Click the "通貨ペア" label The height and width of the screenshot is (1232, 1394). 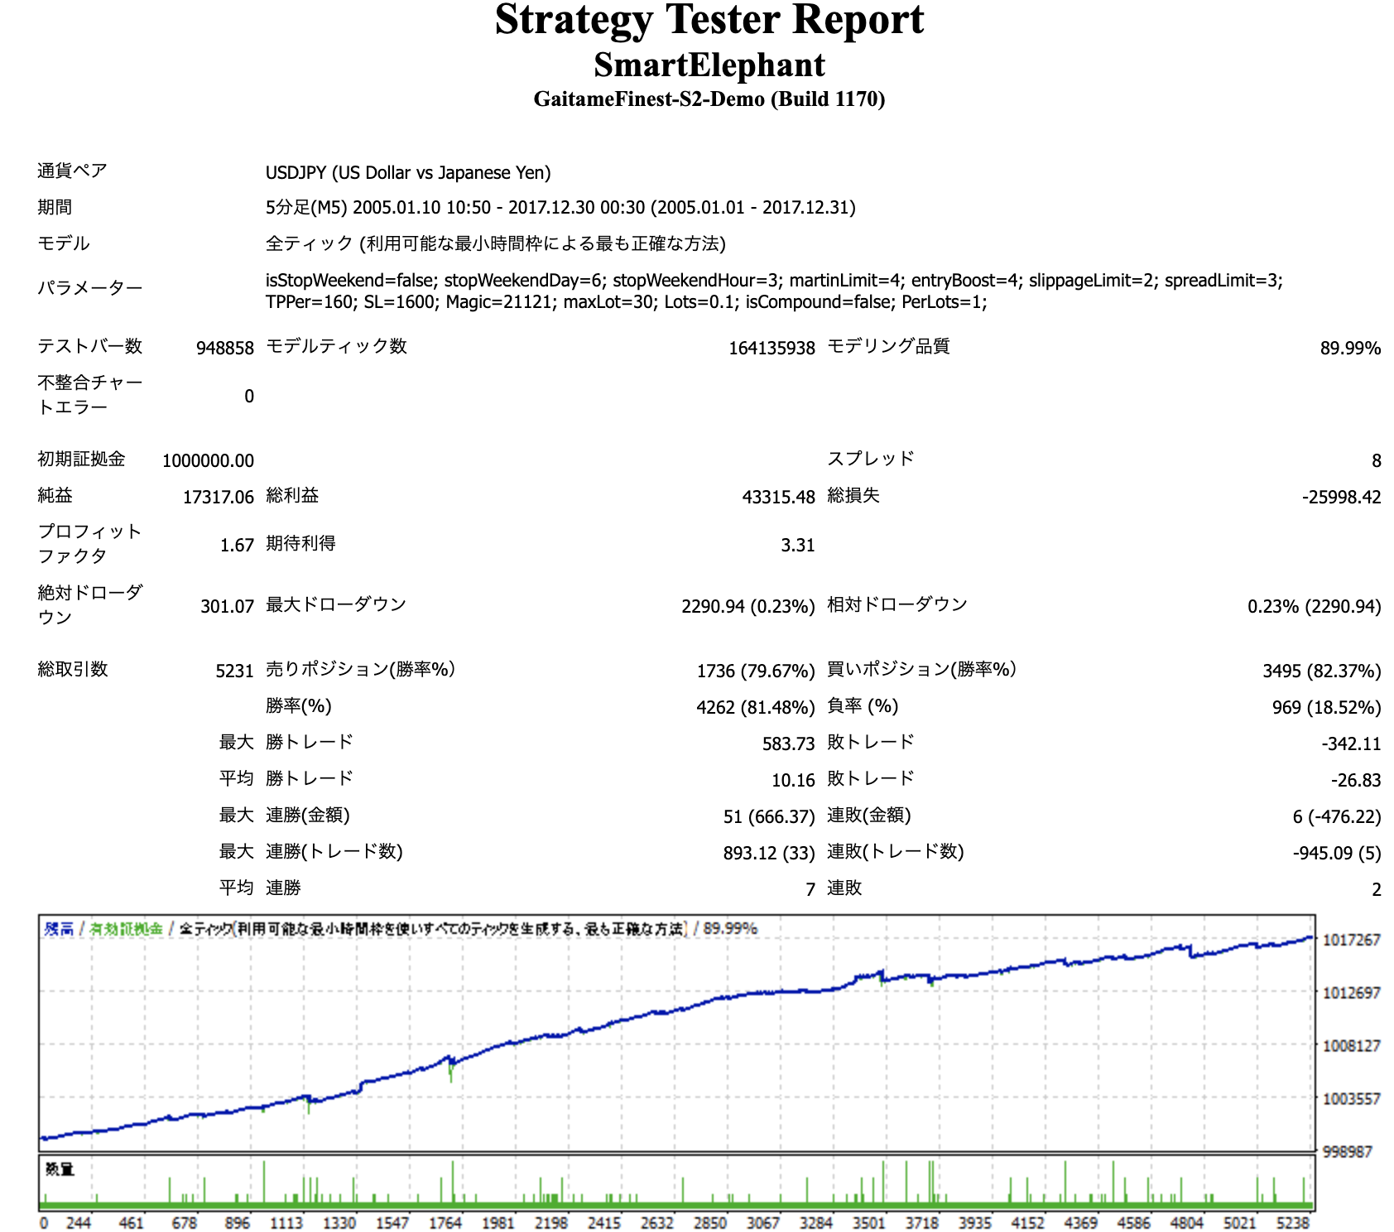[x=72, y=171]
